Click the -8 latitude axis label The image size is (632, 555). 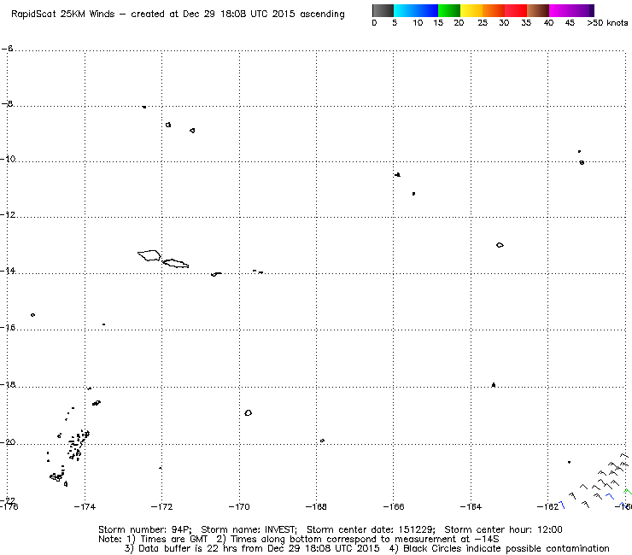point(7,103)
